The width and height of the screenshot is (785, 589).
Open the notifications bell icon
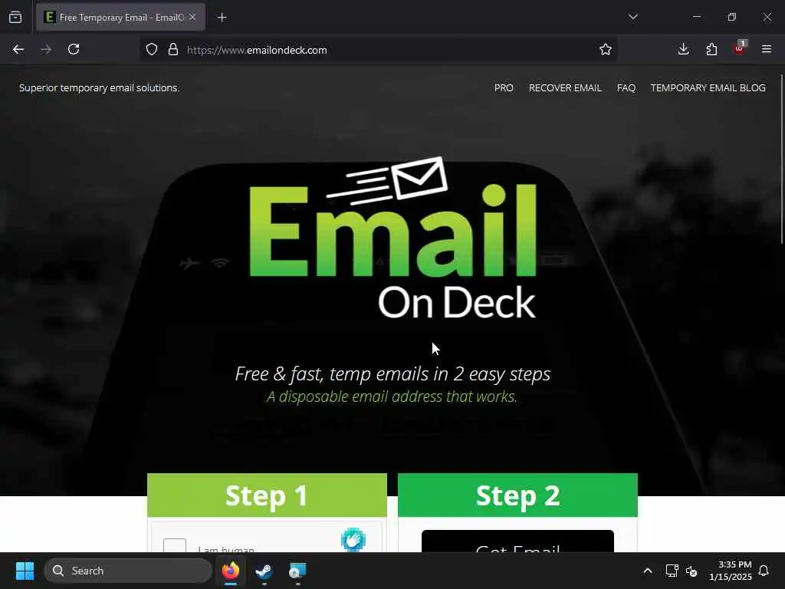click(764, 571)
